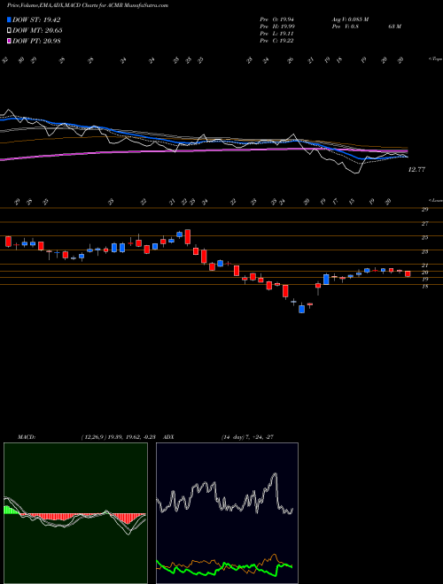443x584 pixels.
Task: Click the 21 price axis label
Action: pyautogui.click(x=424, y=265)
